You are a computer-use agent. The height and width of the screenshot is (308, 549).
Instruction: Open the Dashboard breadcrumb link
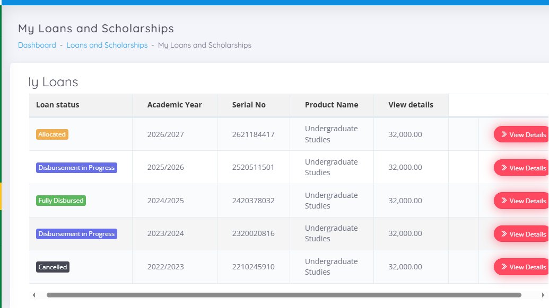coord(37,45)
